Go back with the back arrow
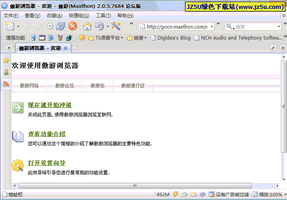This screenshot has width=287, height=200. pyautogui.click(x=27, y=26)
